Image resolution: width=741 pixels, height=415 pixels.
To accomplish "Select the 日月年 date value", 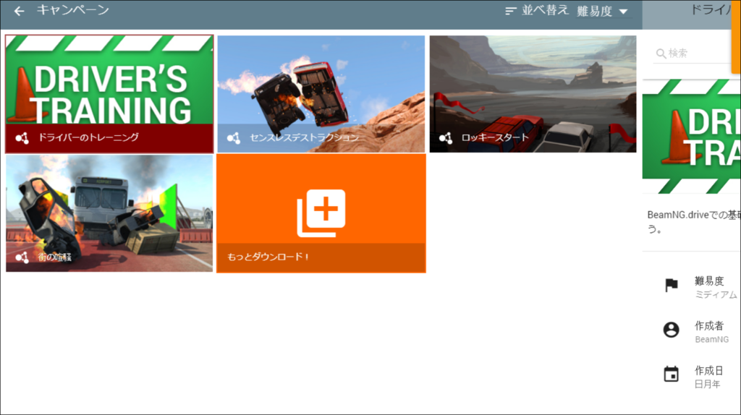I will click(707, 385).
